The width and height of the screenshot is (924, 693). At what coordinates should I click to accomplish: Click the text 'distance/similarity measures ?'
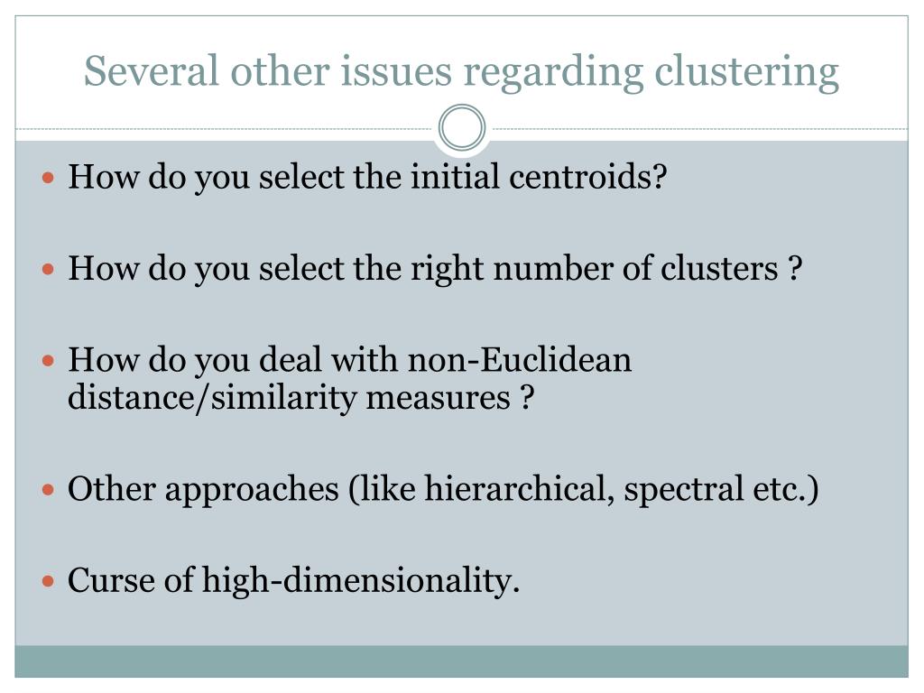[301, 397]
